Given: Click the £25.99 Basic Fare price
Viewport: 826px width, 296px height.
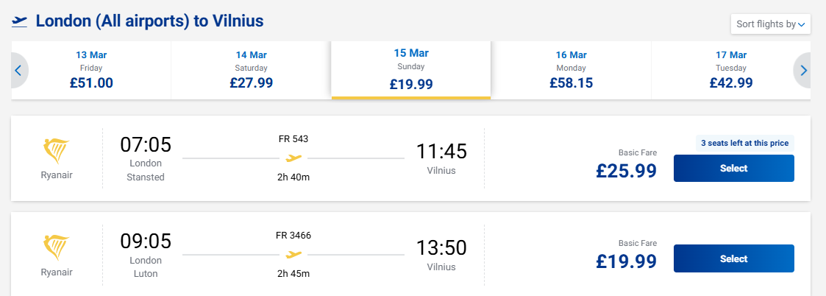Looking at the screenshot, I should 626,171.
